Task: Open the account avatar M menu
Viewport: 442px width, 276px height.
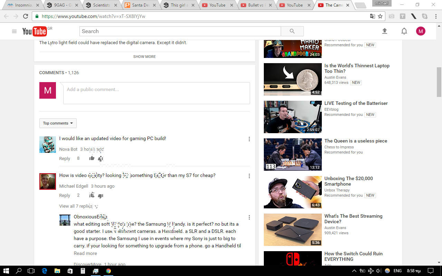Action: point(421,31)
